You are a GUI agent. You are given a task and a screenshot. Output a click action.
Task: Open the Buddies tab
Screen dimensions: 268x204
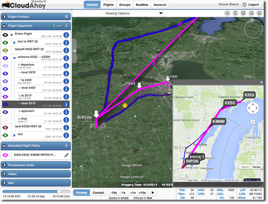(142, 5)
